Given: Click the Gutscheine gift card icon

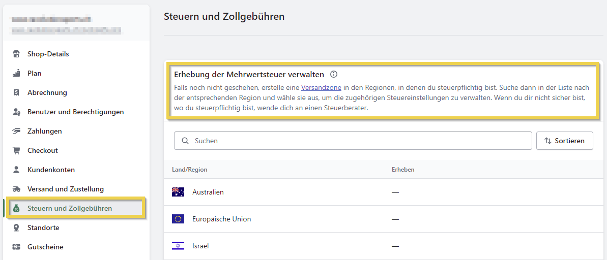Looking at the screenshot, I should pos(16,247).
